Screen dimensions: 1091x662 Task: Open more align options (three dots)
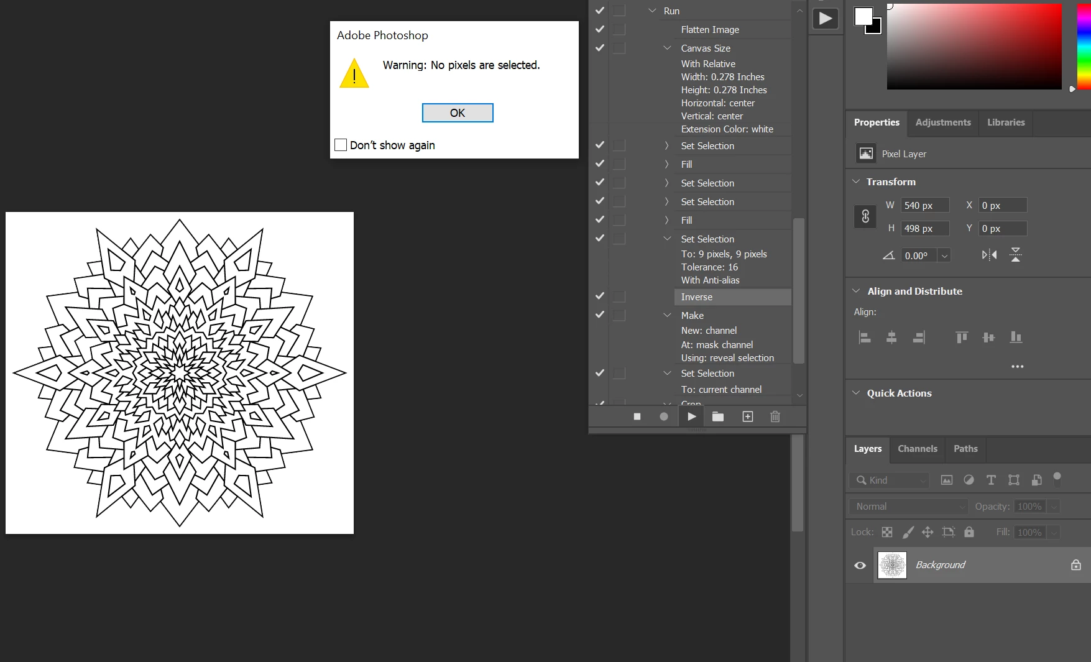pyautogui.click(x=1018, y=367)
